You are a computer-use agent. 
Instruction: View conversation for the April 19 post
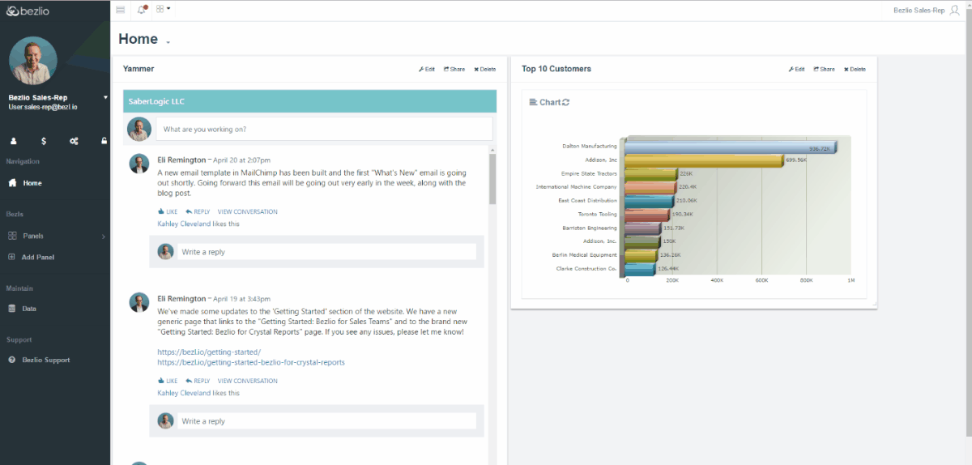pos(248,381)
